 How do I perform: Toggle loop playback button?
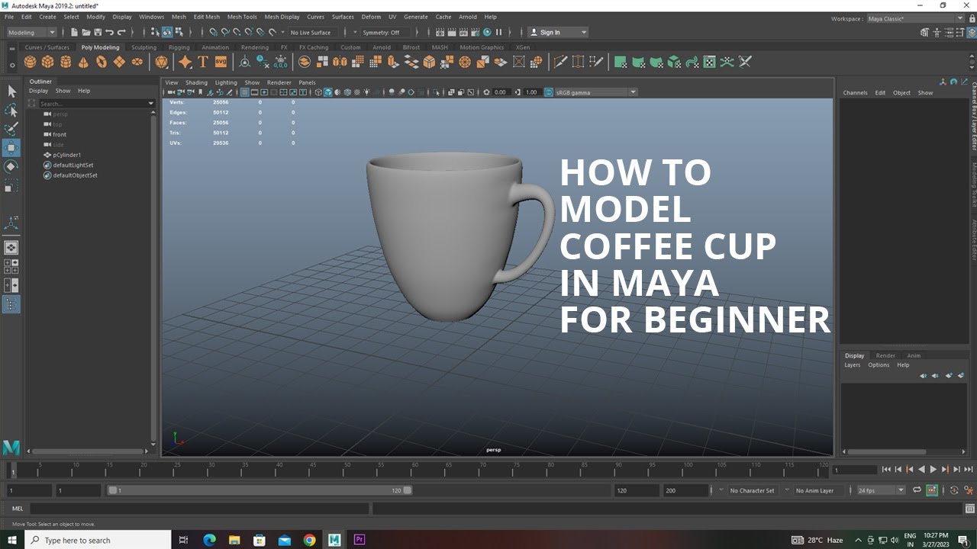tap(917, 490)
